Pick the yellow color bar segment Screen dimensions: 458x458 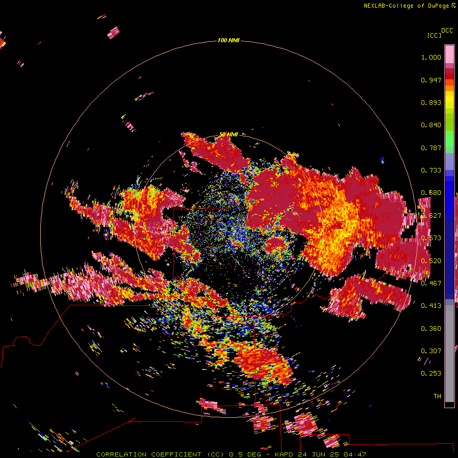449,100
